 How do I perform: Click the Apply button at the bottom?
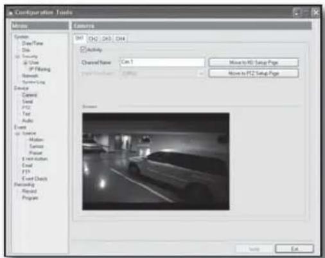point(254,249)
